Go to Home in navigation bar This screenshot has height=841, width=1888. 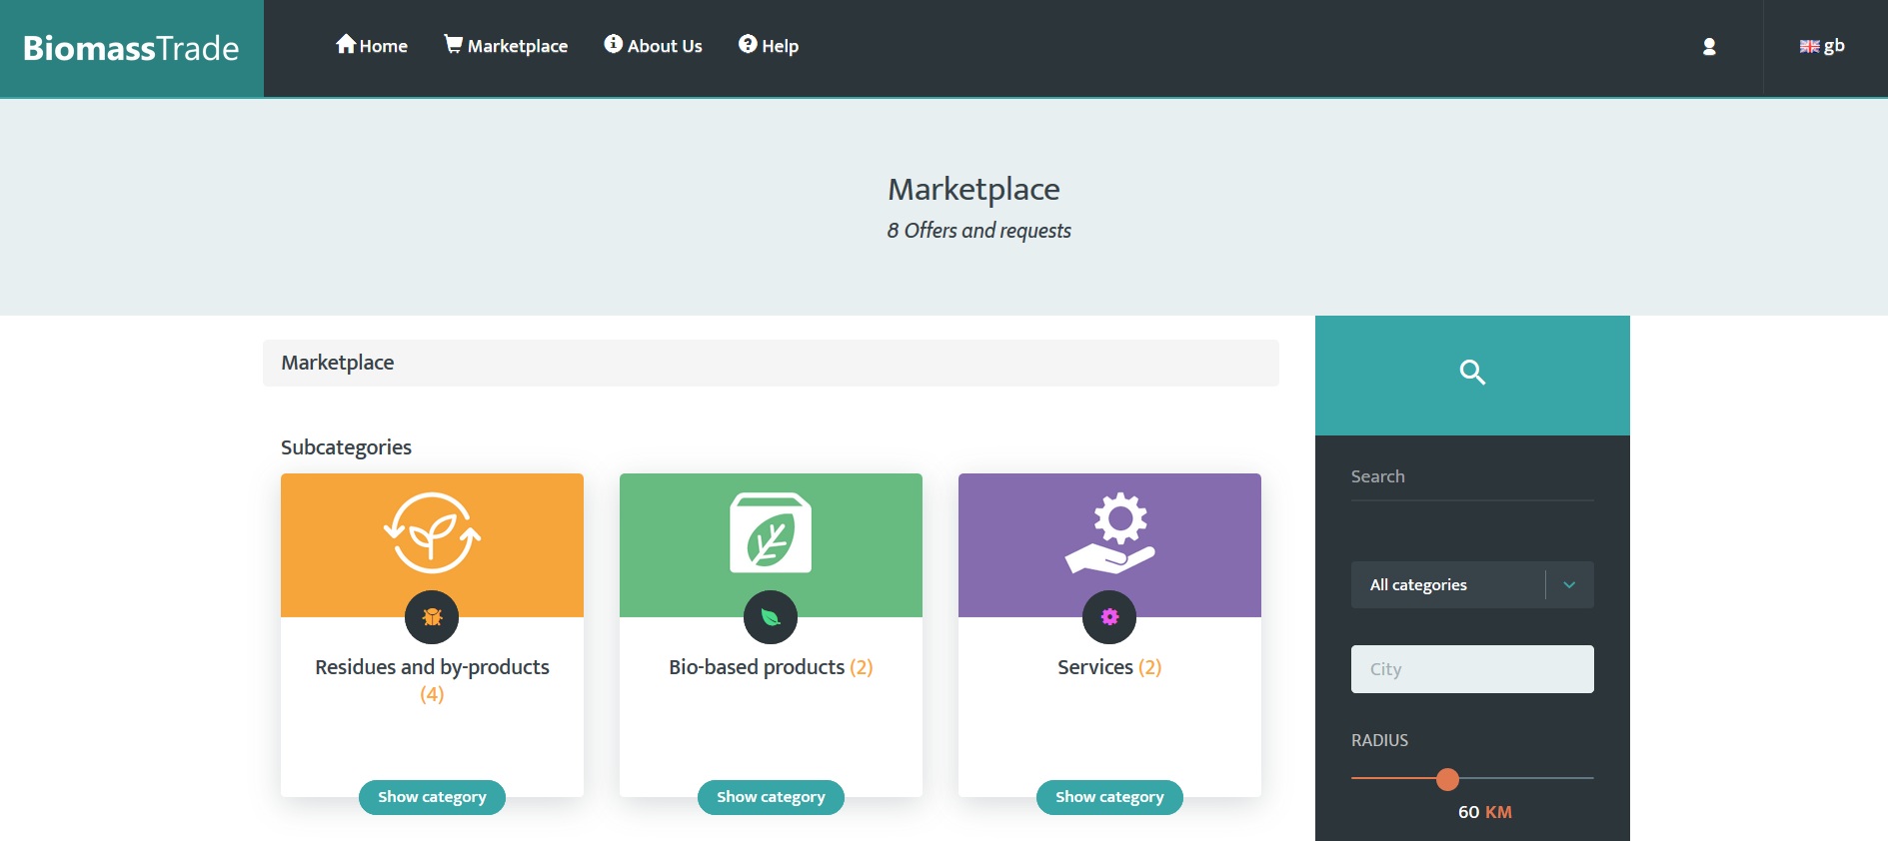372,46
